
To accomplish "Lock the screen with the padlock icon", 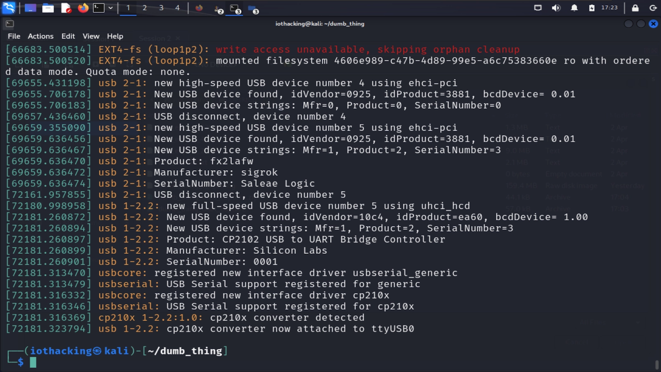I will click(x=635, y=8).
